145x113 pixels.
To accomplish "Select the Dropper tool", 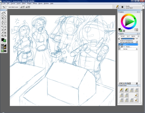I will pos(2,33).
